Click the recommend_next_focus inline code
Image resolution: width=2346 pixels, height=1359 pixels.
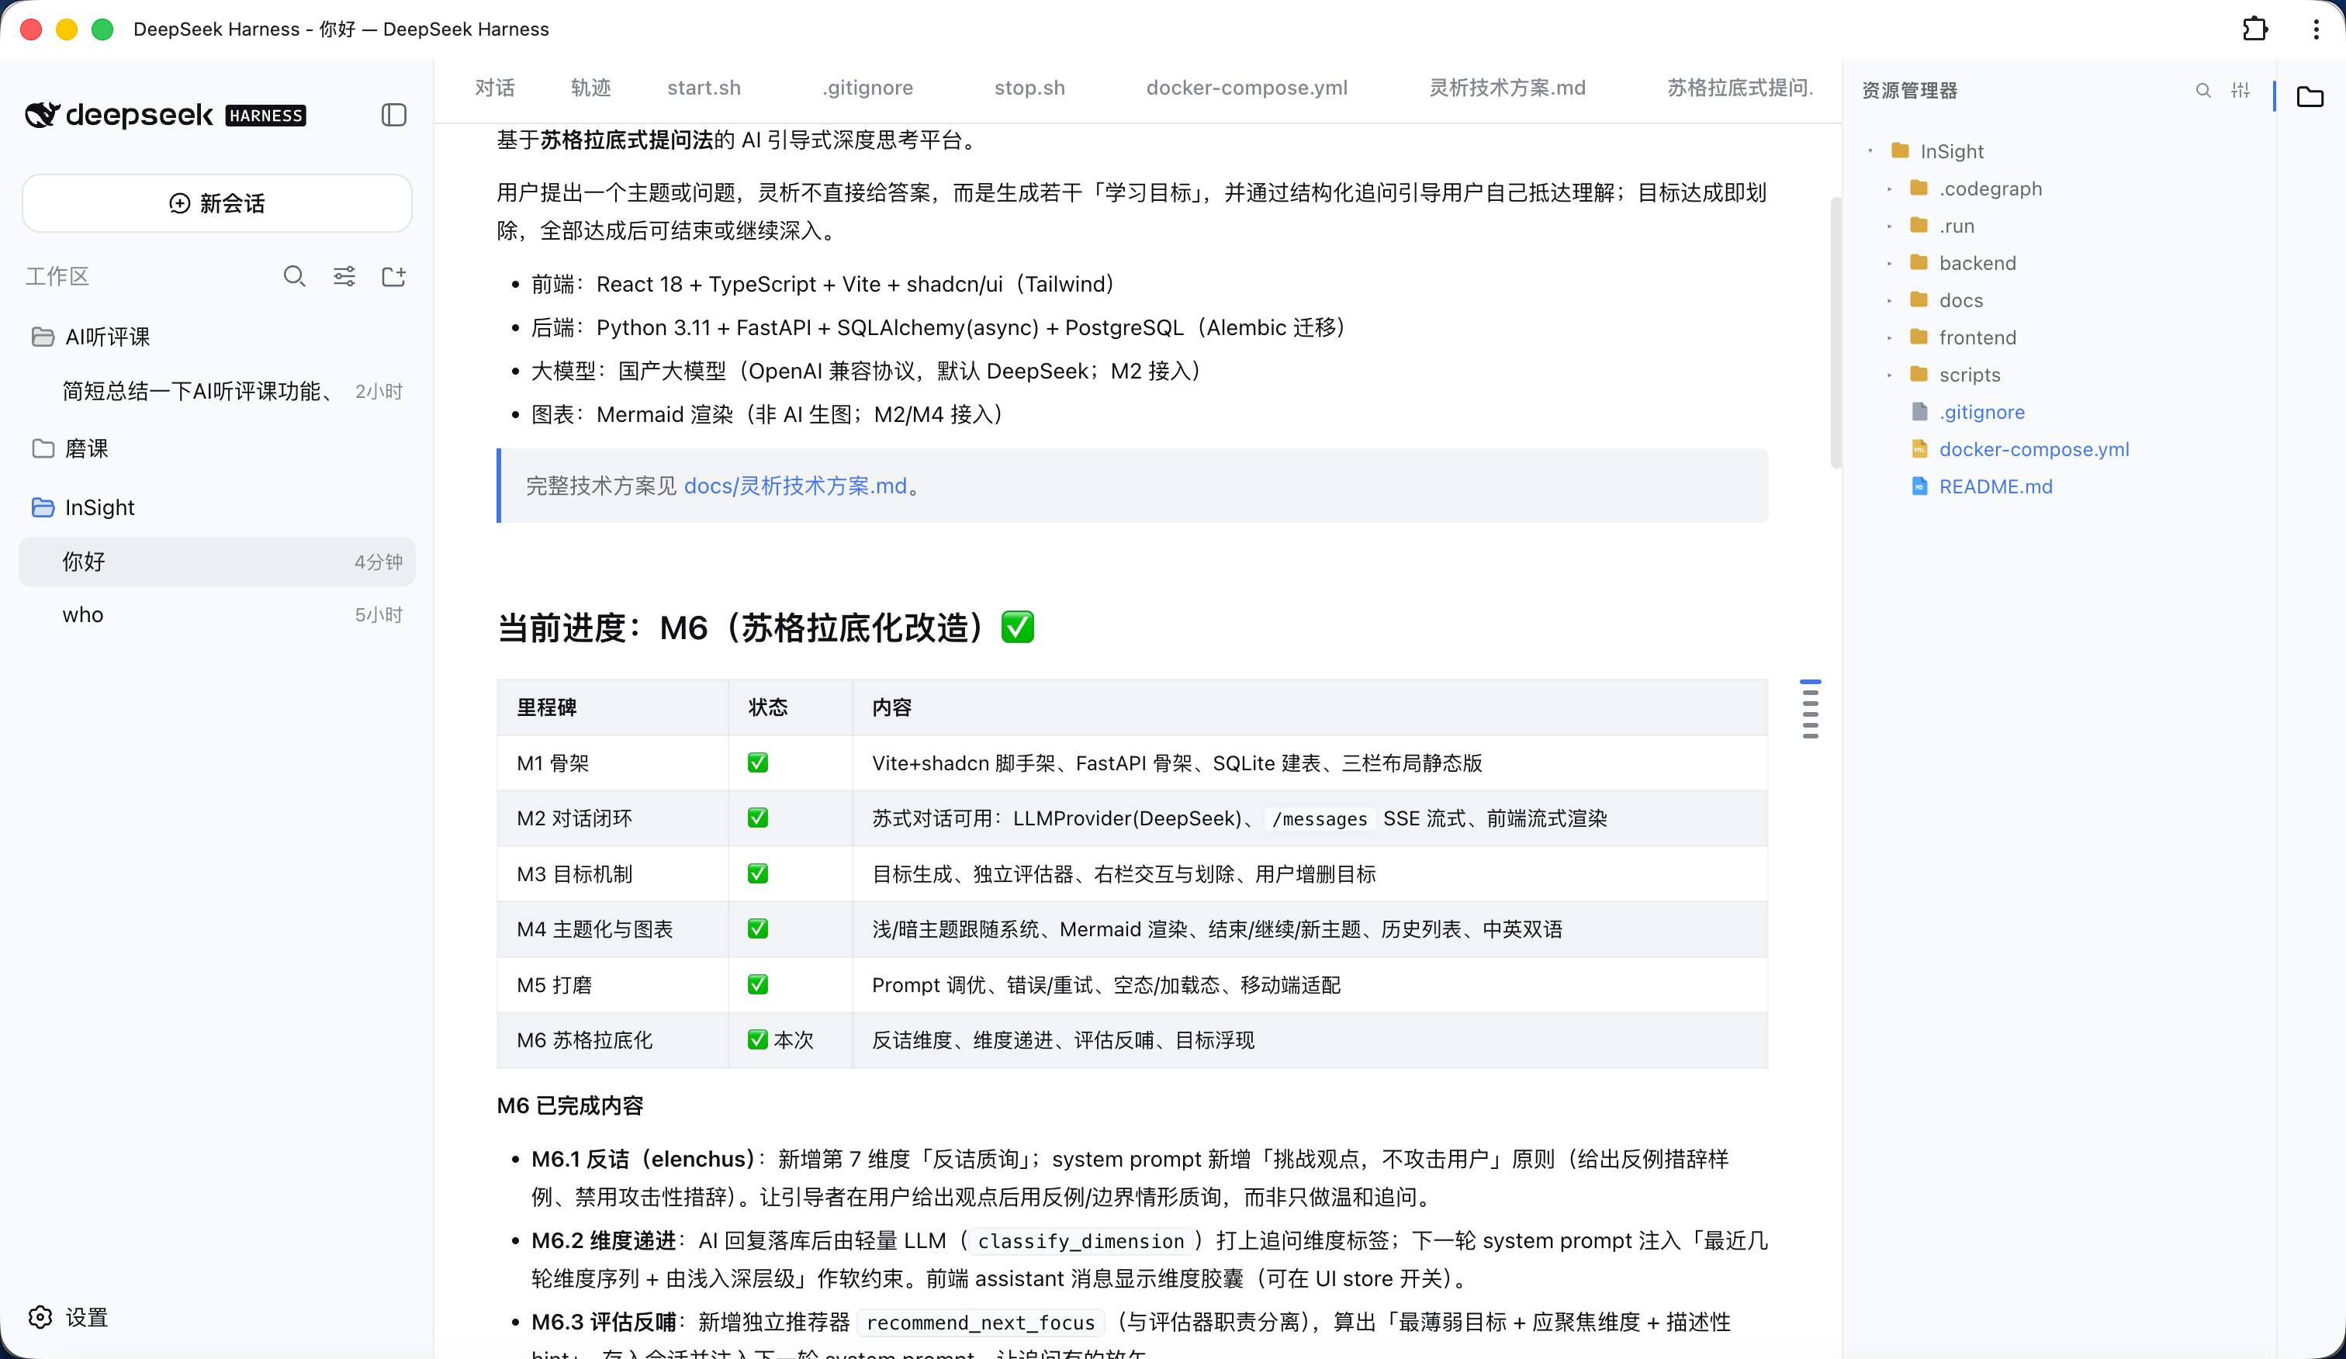pyautogui.click(x=981, y=1322)
